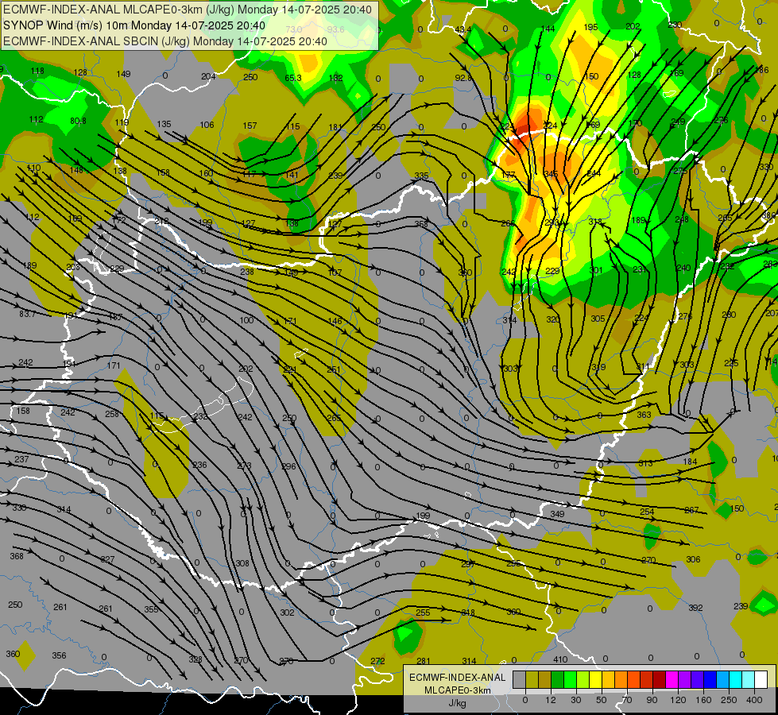Click the legend title MLCAPE0-3km
The image size is (778, 715).
tap(457, 690)
